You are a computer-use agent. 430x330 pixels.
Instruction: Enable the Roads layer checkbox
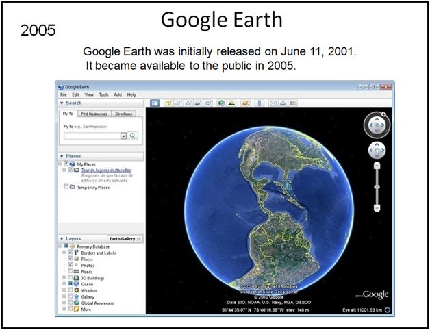pos(71,271)
